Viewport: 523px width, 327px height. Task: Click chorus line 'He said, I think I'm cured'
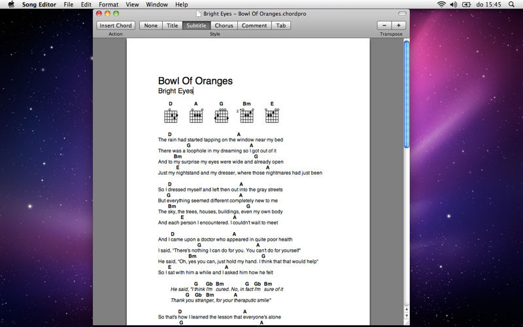[x=227, y=289]
